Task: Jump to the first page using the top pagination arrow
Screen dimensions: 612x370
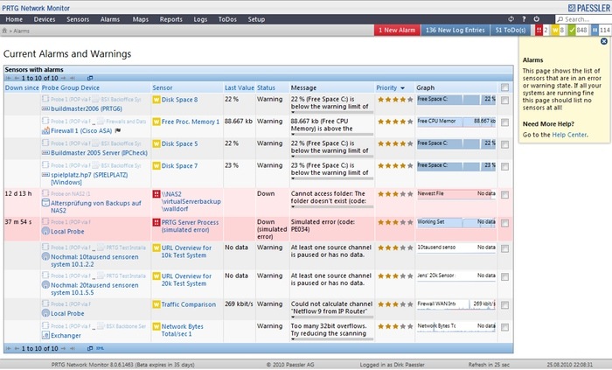Action: [8, 78]
